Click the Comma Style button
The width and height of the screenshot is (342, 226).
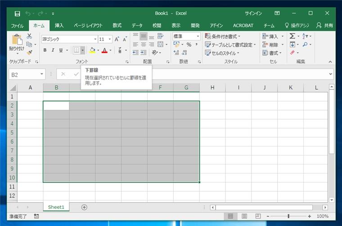click(x=197, y=44)
